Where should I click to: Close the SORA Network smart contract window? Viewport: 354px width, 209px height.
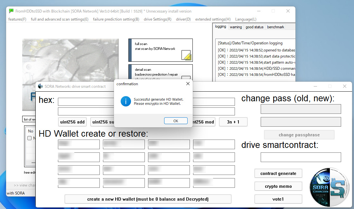[345, 86]
